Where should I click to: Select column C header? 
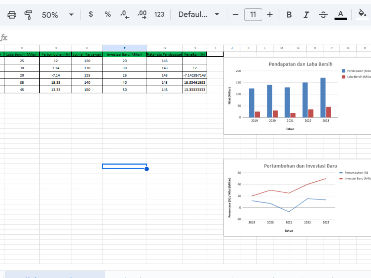click(x=22, y=48)
